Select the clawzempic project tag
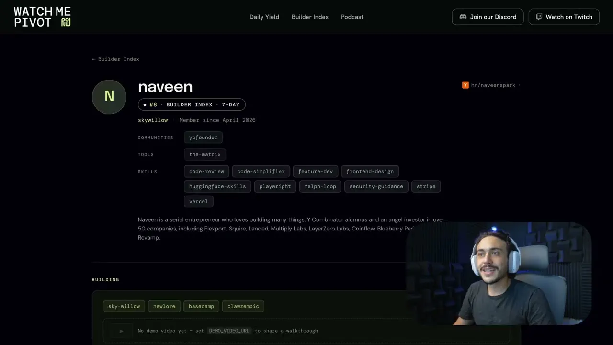The height and width of the screenshot is (345, 613). click(243, 306)
